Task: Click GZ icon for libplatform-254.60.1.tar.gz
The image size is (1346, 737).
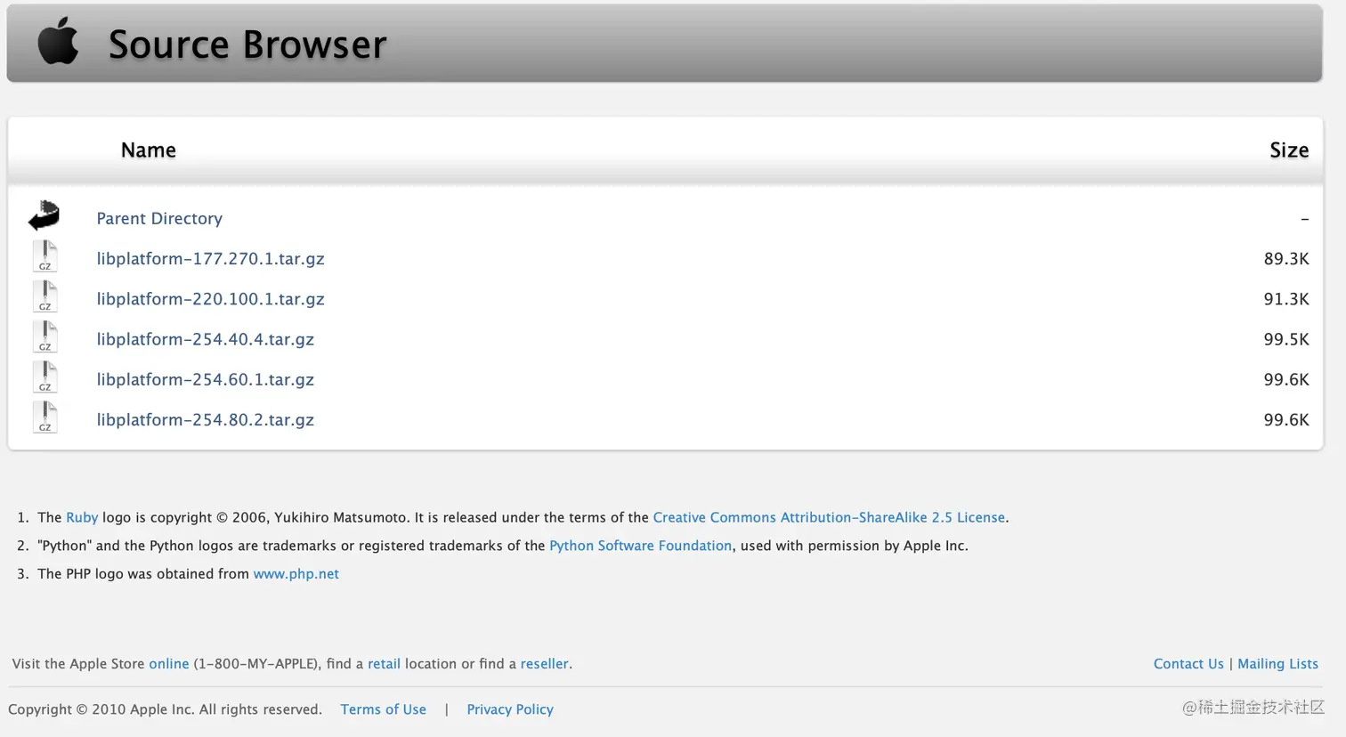Action: [45, 377]
